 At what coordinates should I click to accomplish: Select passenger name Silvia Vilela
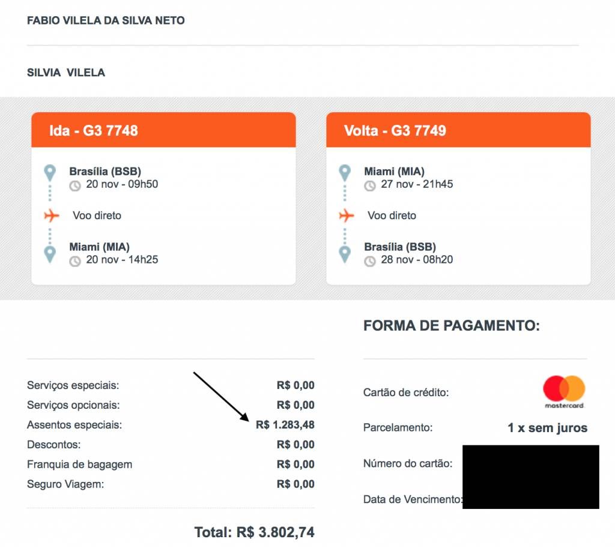(66, 73)
